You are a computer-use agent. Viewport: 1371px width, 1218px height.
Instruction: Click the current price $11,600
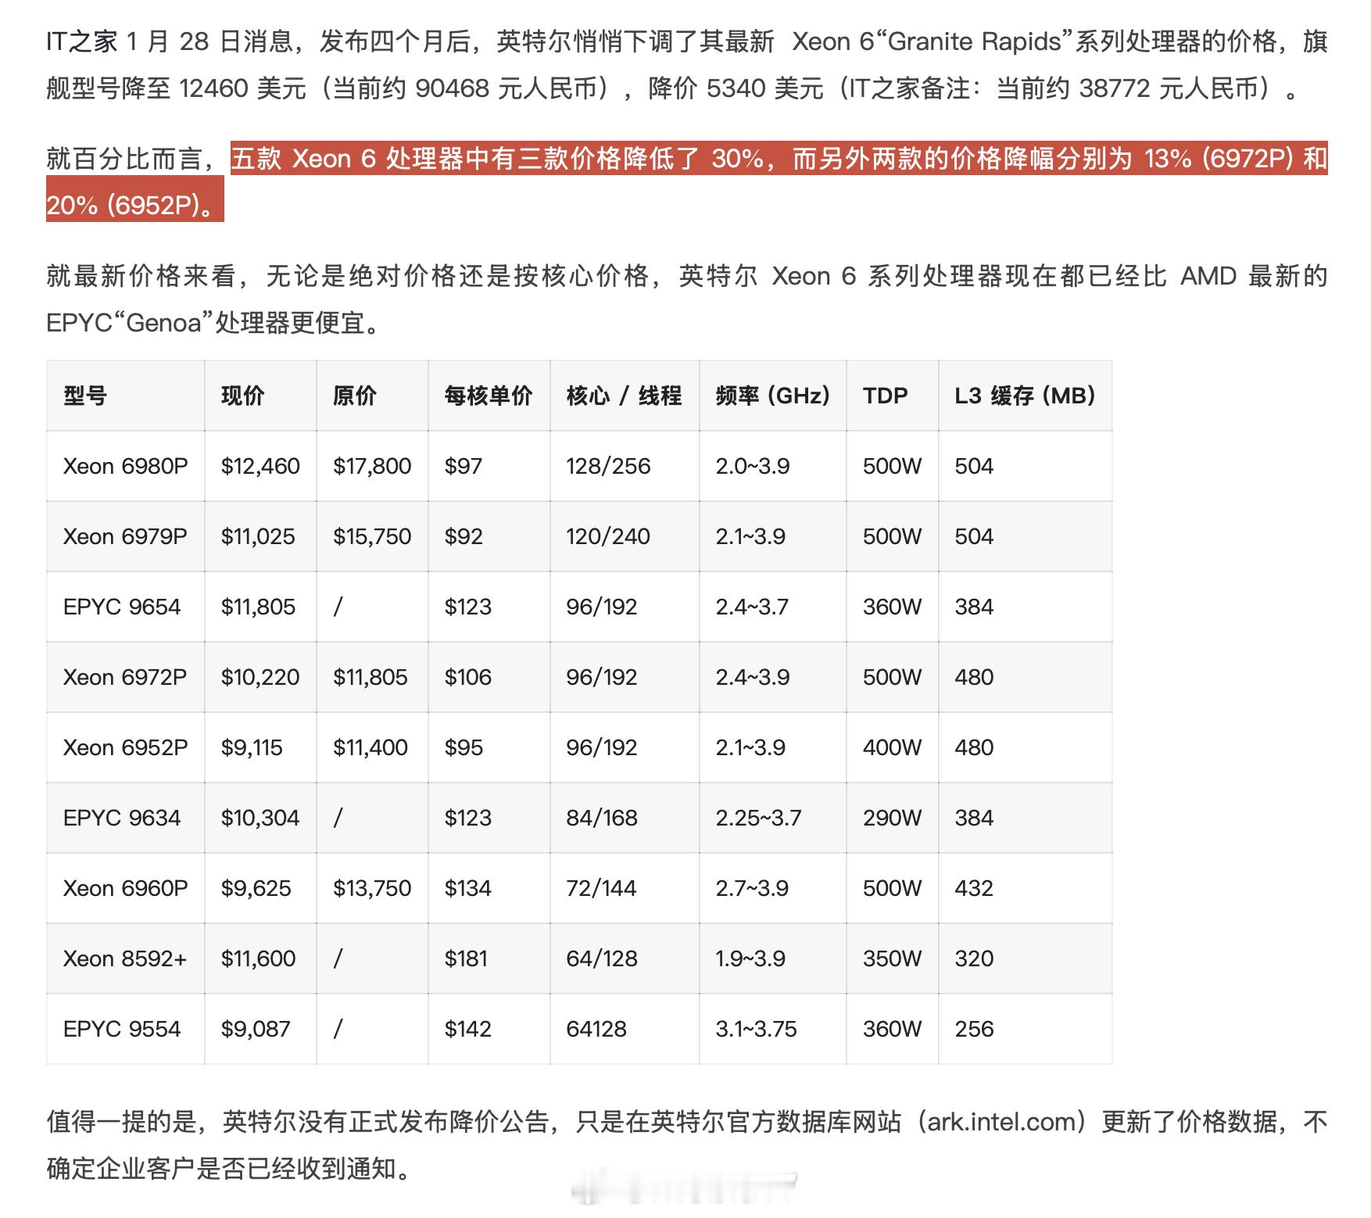click(x=258, y=958)
